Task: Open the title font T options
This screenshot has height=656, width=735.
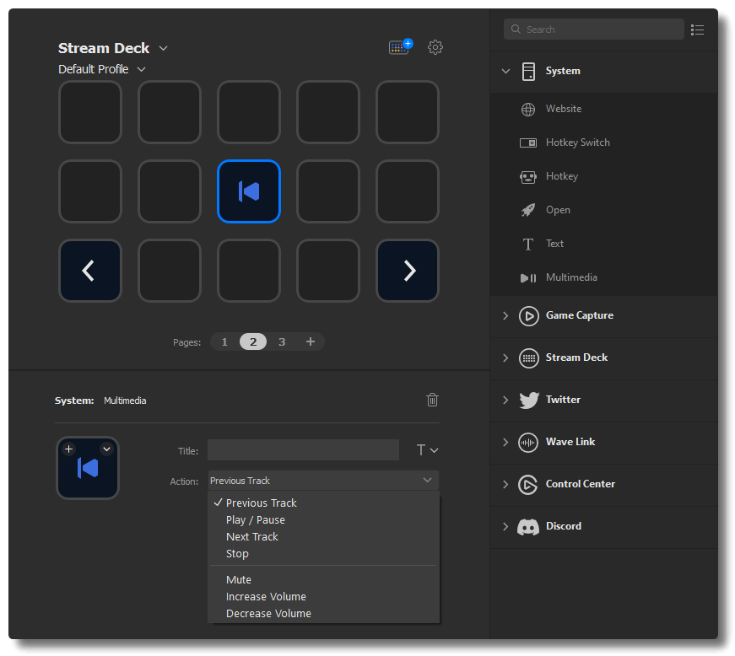Action: (x=427, y=450)
